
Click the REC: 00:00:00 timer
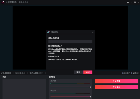(x=20, y=73)
